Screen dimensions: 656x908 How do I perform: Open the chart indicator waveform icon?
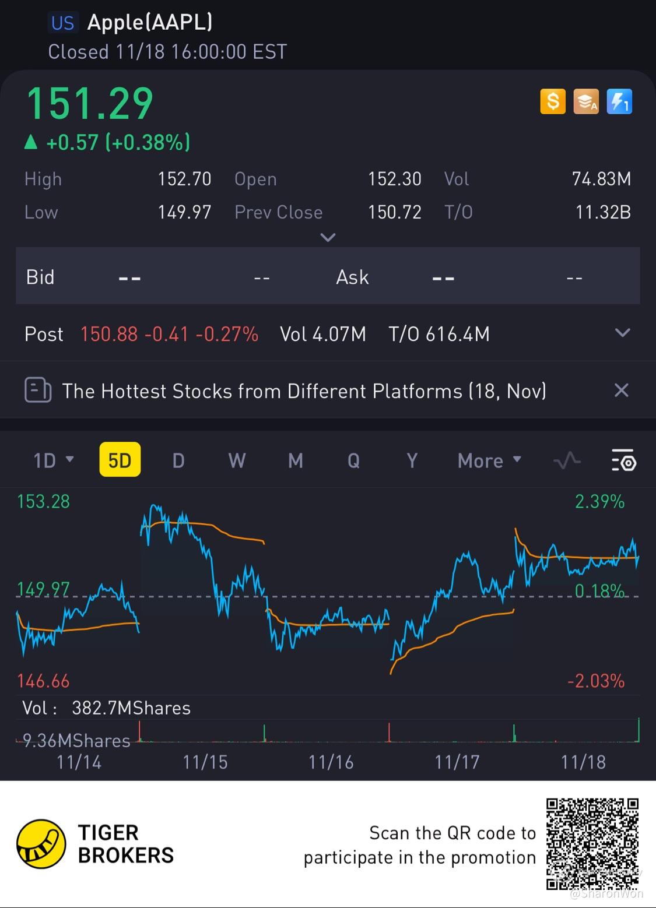[567, 461]
